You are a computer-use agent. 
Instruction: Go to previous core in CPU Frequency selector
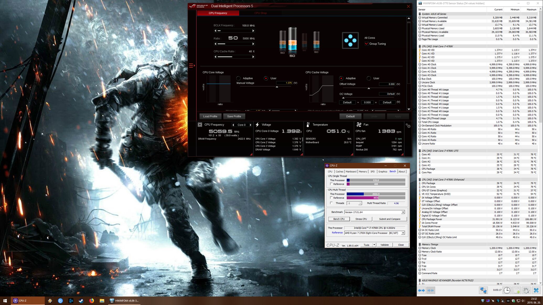click(x=233, y=125)
